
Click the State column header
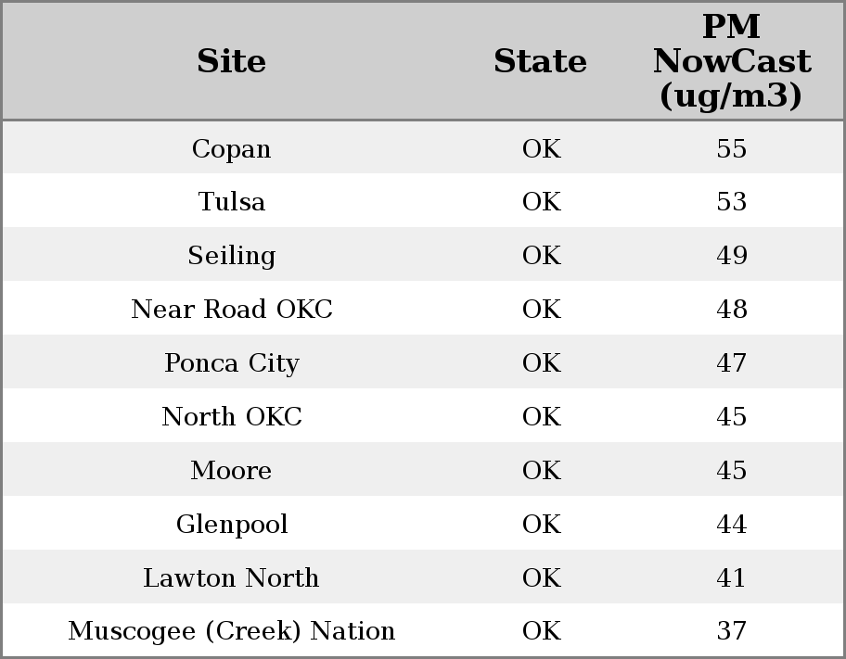(540, 61)
